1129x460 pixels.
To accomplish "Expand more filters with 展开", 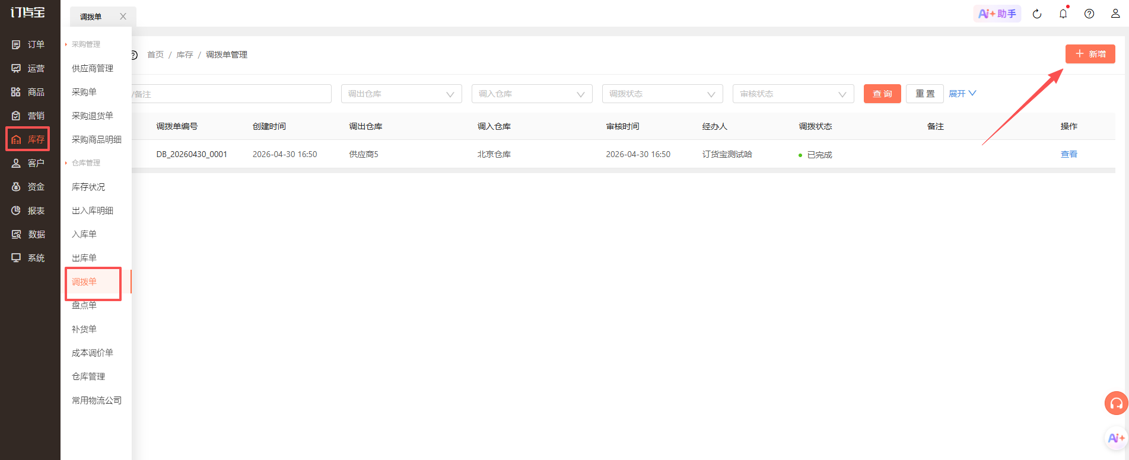I will coord(962,94).
